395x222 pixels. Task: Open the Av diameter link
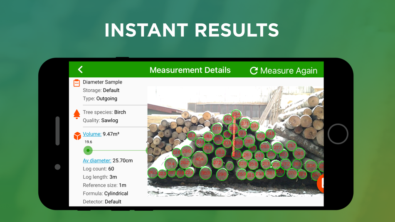pos(97,160)
